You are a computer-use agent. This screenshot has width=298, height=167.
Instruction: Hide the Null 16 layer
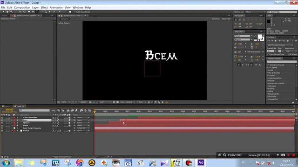point(2,131)
